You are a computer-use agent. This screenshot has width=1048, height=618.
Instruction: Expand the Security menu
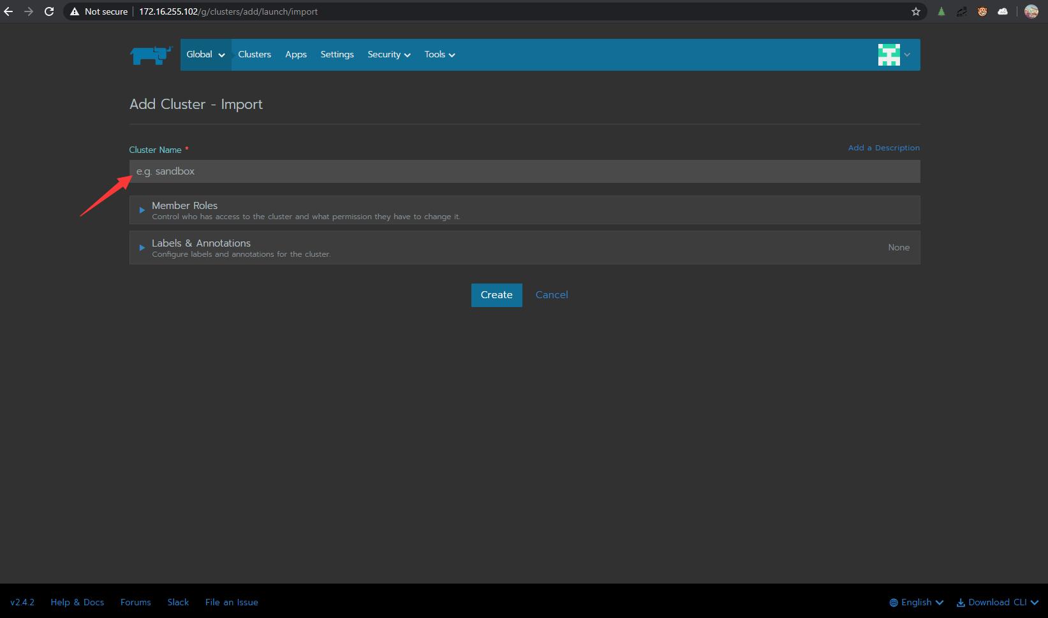(x=388, y=55)
